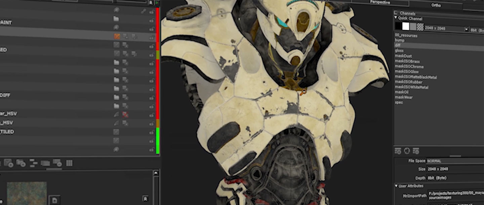
Task: Toggle the lock on the bottommost layer row
Action: pos(152,150)
